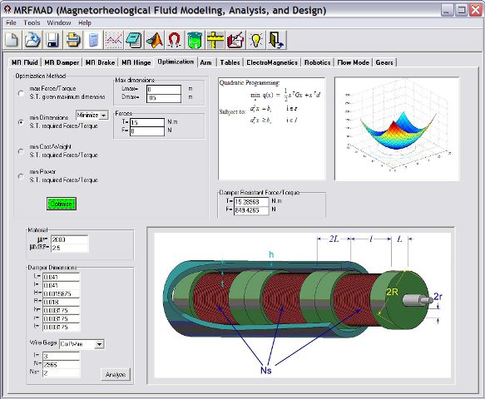Select the Optimization tab
The width and height of the screenshot is (485, 399).
[x=176, y=62]
